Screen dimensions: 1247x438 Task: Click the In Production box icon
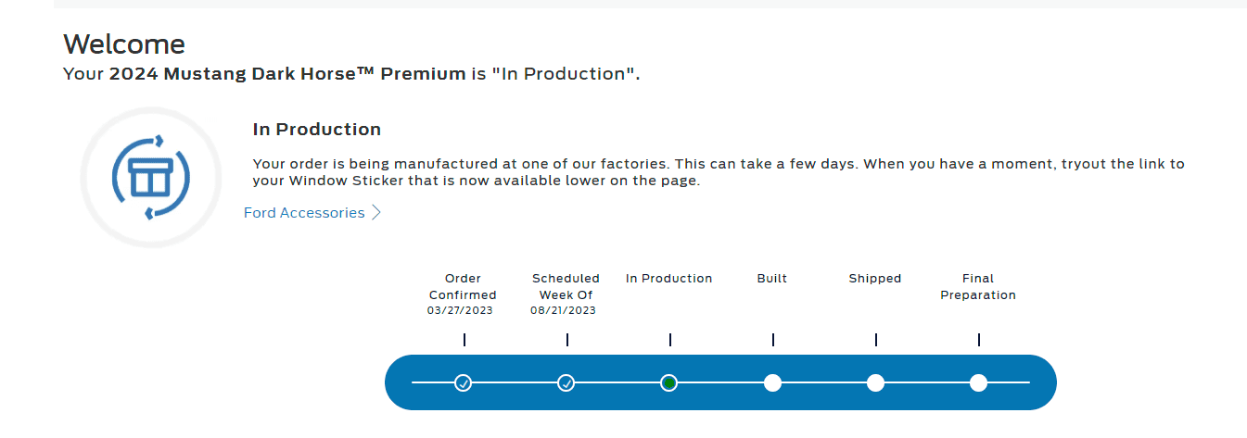click(151, 177)
